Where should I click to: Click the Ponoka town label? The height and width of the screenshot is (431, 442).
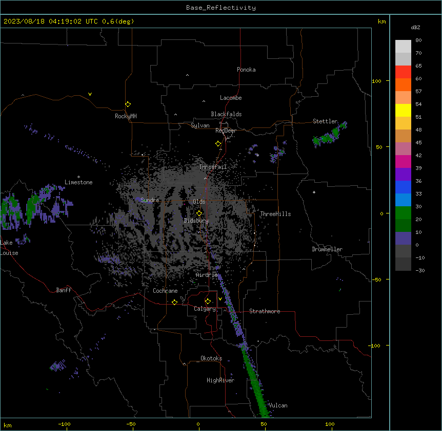coord(246,70)
